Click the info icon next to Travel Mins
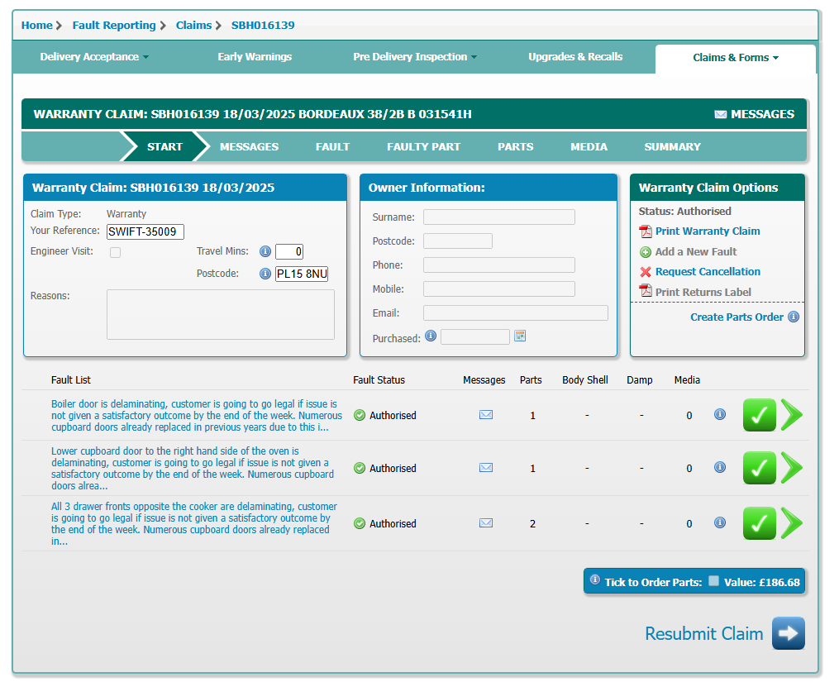Image resolution: width=839 pixels, height=682 pixels. (265, 251)
